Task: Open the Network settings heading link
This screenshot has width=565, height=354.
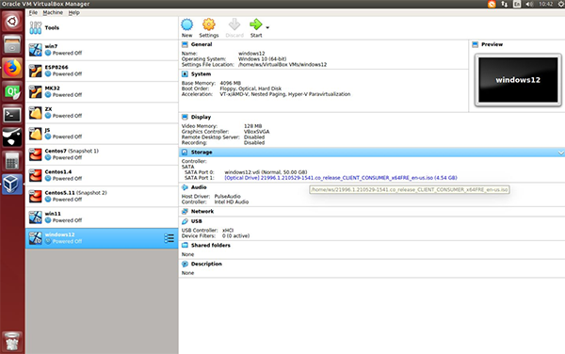Action: 202,212
